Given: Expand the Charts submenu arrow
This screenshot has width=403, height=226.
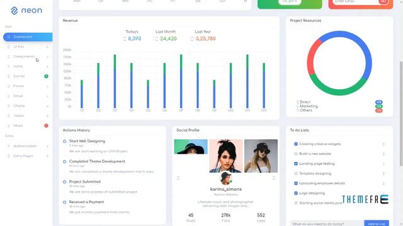Looking at the screenshot, I should click(x=47, y=106).
